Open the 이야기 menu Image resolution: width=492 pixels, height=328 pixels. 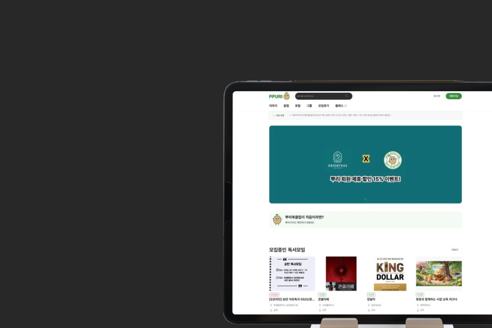pyautogui.click(x=273, y=106)
